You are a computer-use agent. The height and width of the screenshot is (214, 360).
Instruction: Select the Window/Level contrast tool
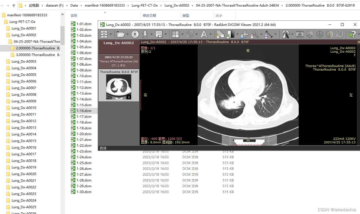coord(230,34)
